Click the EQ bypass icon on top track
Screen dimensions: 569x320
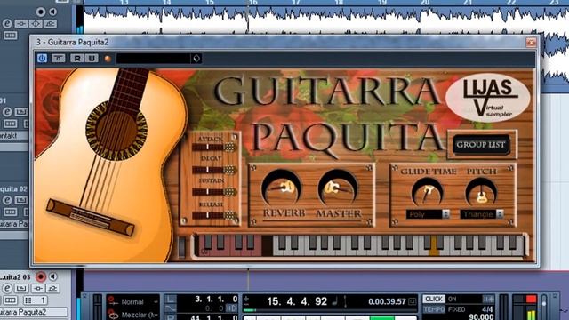36,24
